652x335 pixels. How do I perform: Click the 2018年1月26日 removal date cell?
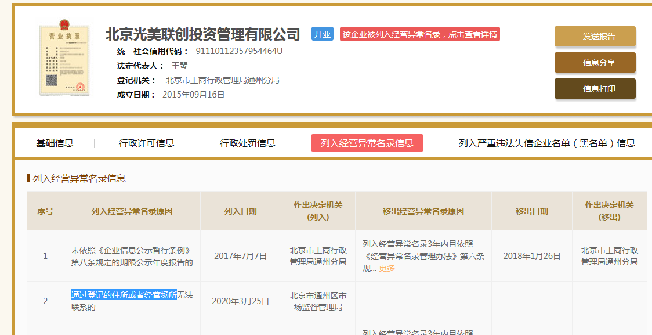pos(531,255)
